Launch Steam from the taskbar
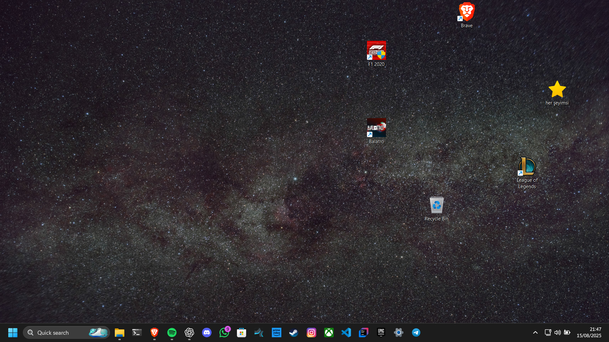 coord(294,332)
